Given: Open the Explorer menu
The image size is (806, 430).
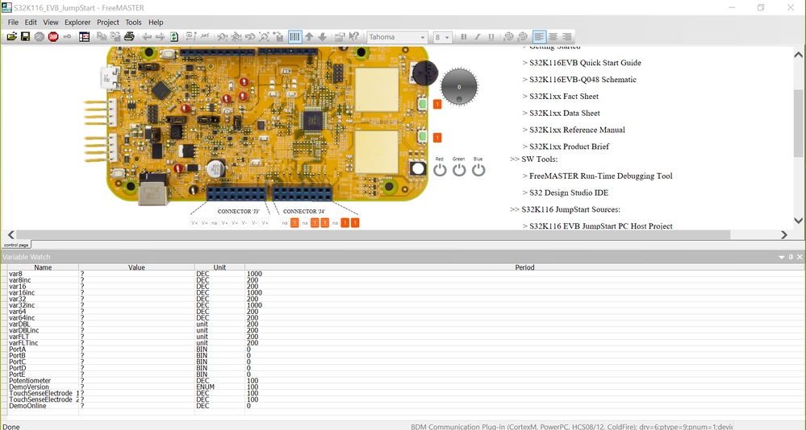Looking at the screenshot, I should point(77,22).
